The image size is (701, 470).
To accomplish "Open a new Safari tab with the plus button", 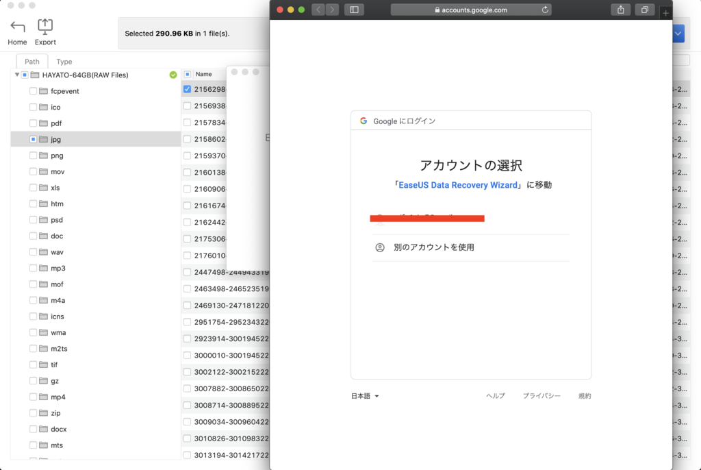I will (x=665, y=12).
